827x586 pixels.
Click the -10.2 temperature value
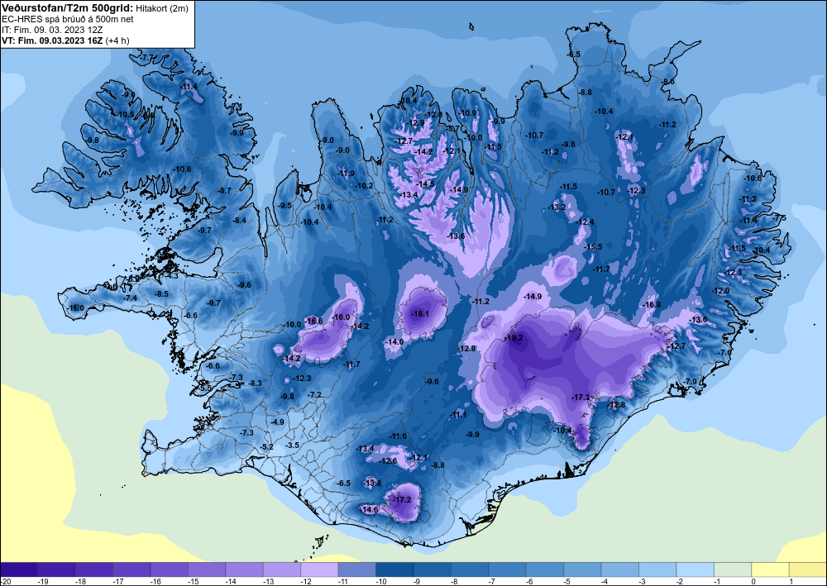(364, 185)
